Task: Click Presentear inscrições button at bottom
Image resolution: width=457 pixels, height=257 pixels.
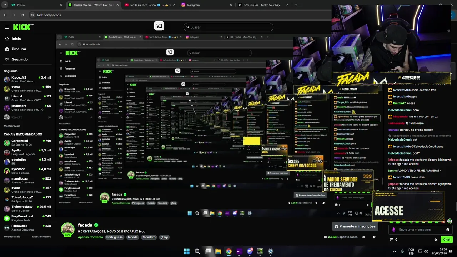Action: [x=355, y=226]
